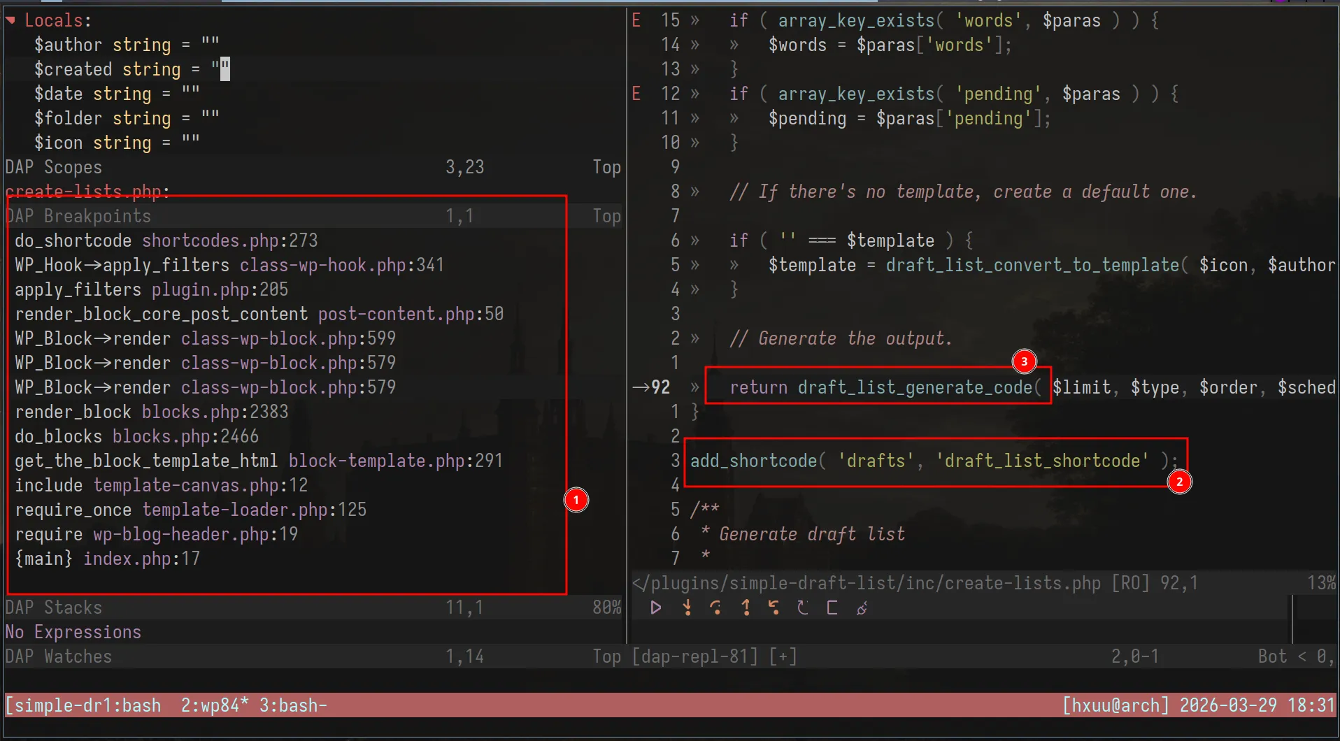Click the step into debug icon
Screen dimensions: 1340x741
(x=687, y=607)
